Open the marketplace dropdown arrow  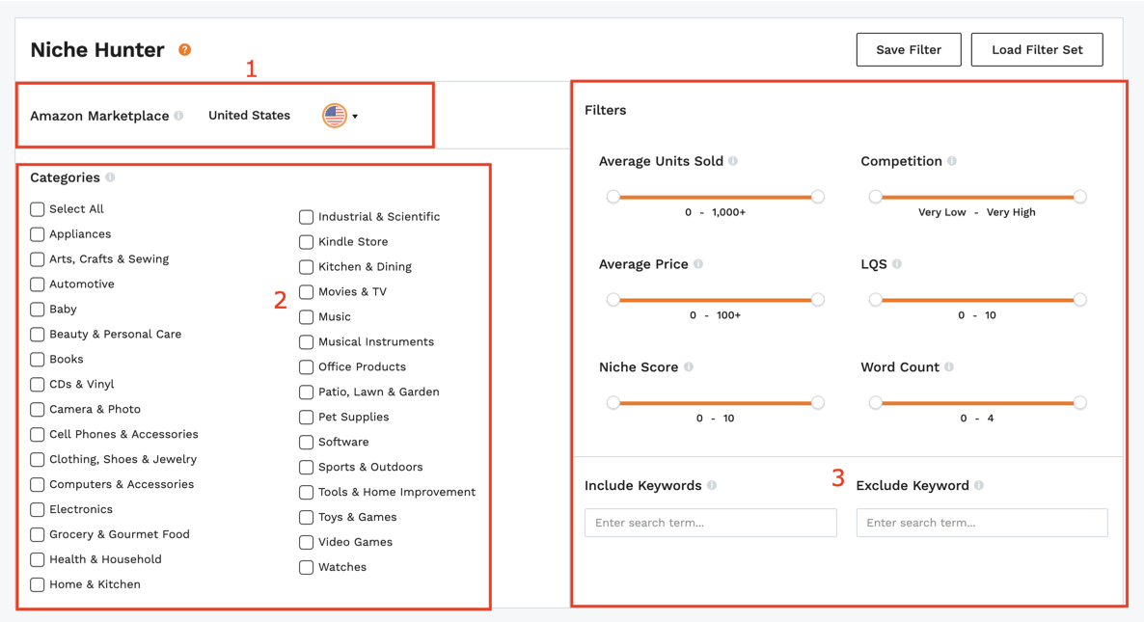[355, 116]
